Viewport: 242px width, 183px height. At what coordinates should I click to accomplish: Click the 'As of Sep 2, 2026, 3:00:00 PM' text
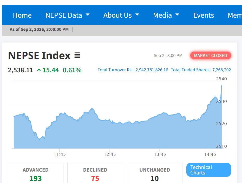pyautogui.click(x=39, y=29)
